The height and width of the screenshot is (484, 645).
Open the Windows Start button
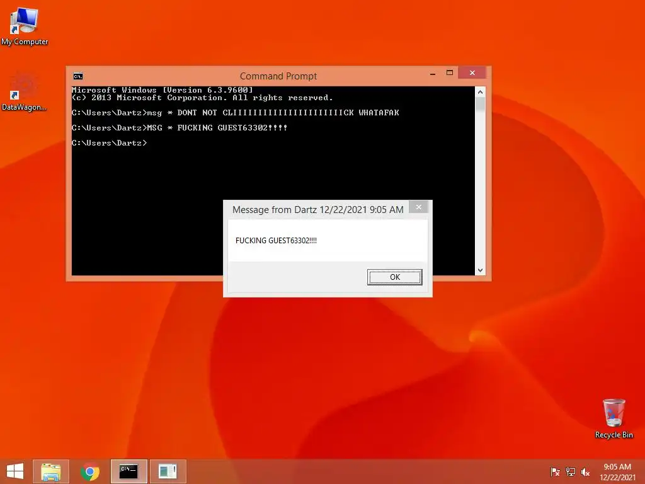(x=15, y=471)
